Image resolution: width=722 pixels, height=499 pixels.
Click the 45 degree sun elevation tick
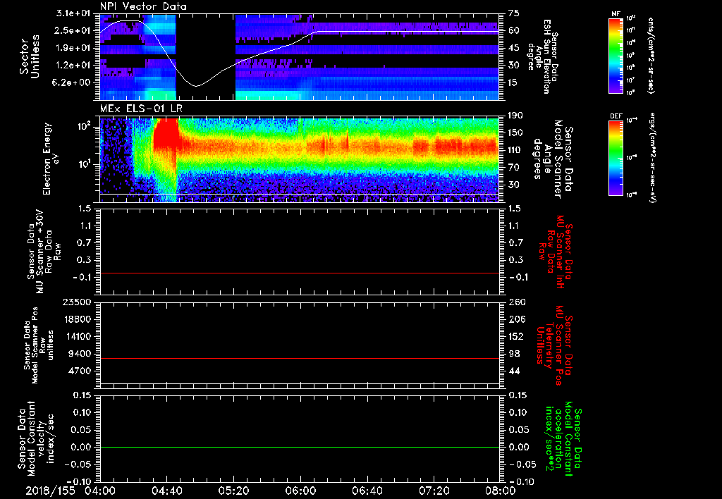pyautogui.click(x=514, y=48)
